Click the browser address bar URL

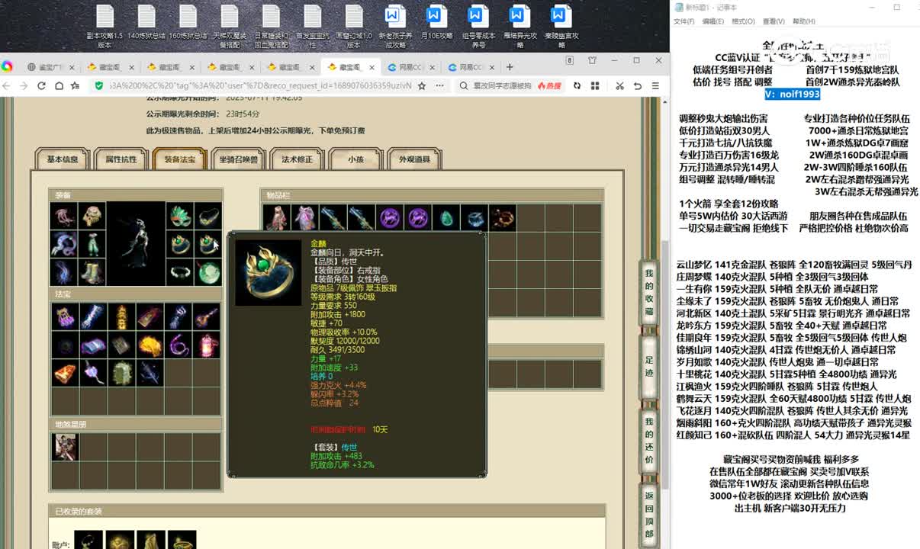click(x=260, y=85)
